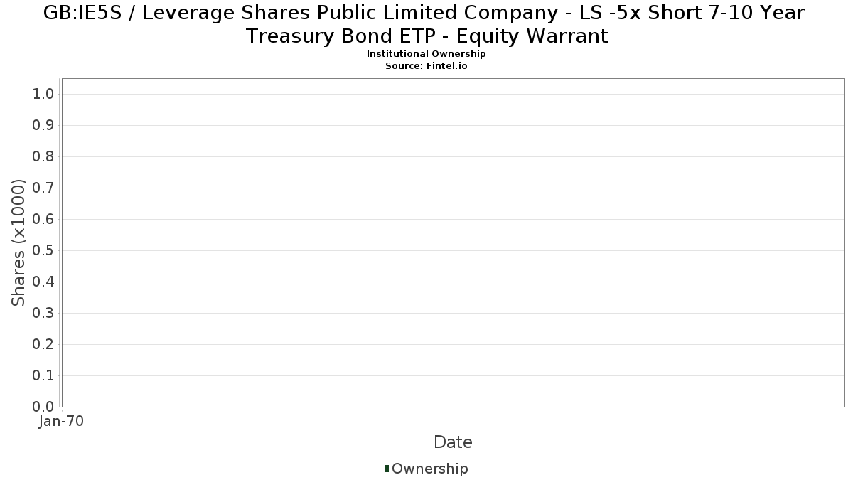
Task: Select the Jan-70 x-axis tick label
Action: pos(61,422)
